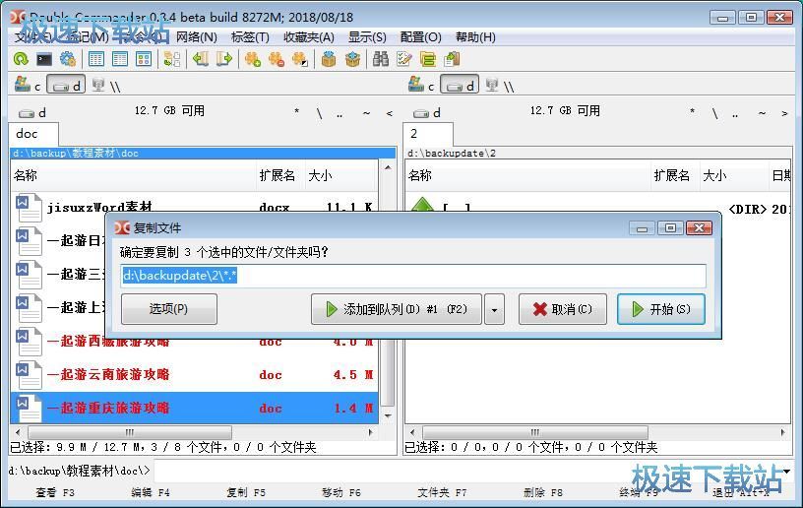Click the clipboard copy names toolbar icon
The height and width of the screenshot is (508, 803).
pyautogui.click(x=452, y=59)
